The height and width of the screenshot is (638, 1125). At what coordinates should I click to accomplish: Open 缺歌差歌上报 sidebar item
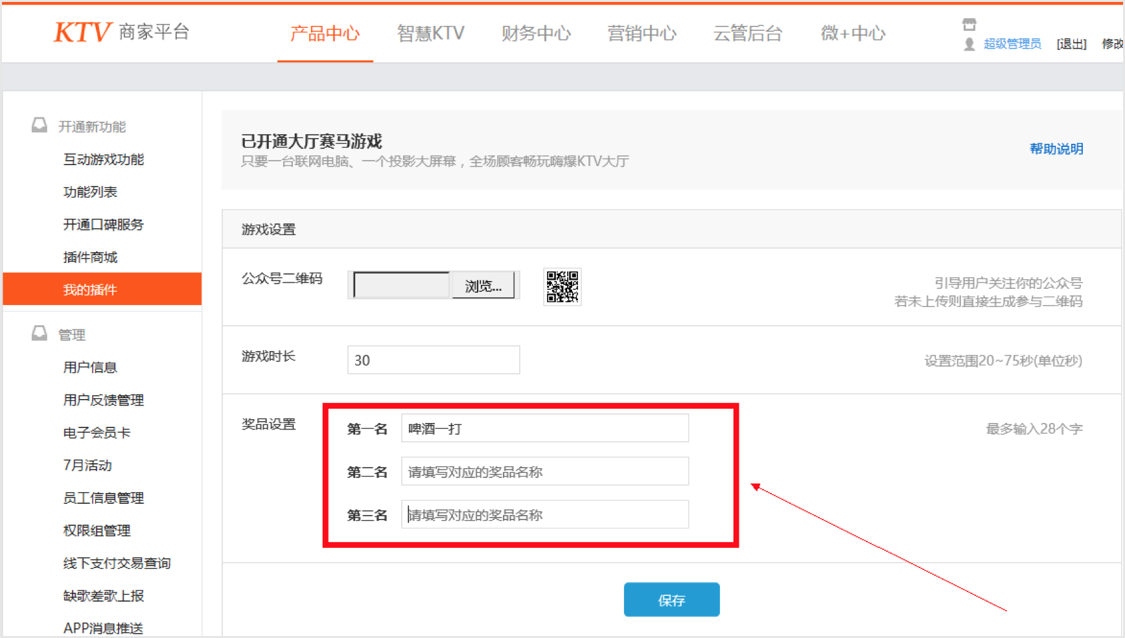click(x=104, y=596)
